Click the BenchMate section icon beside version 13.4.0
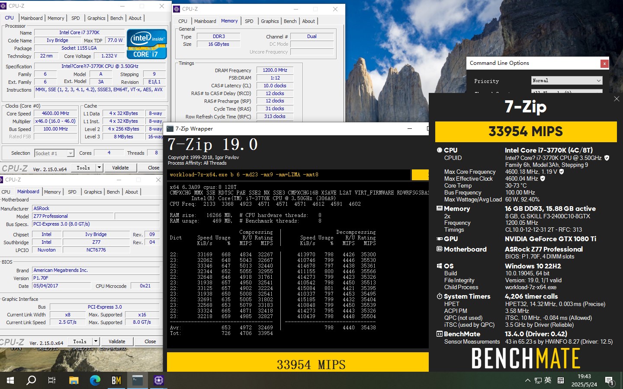 coord(440,334)
